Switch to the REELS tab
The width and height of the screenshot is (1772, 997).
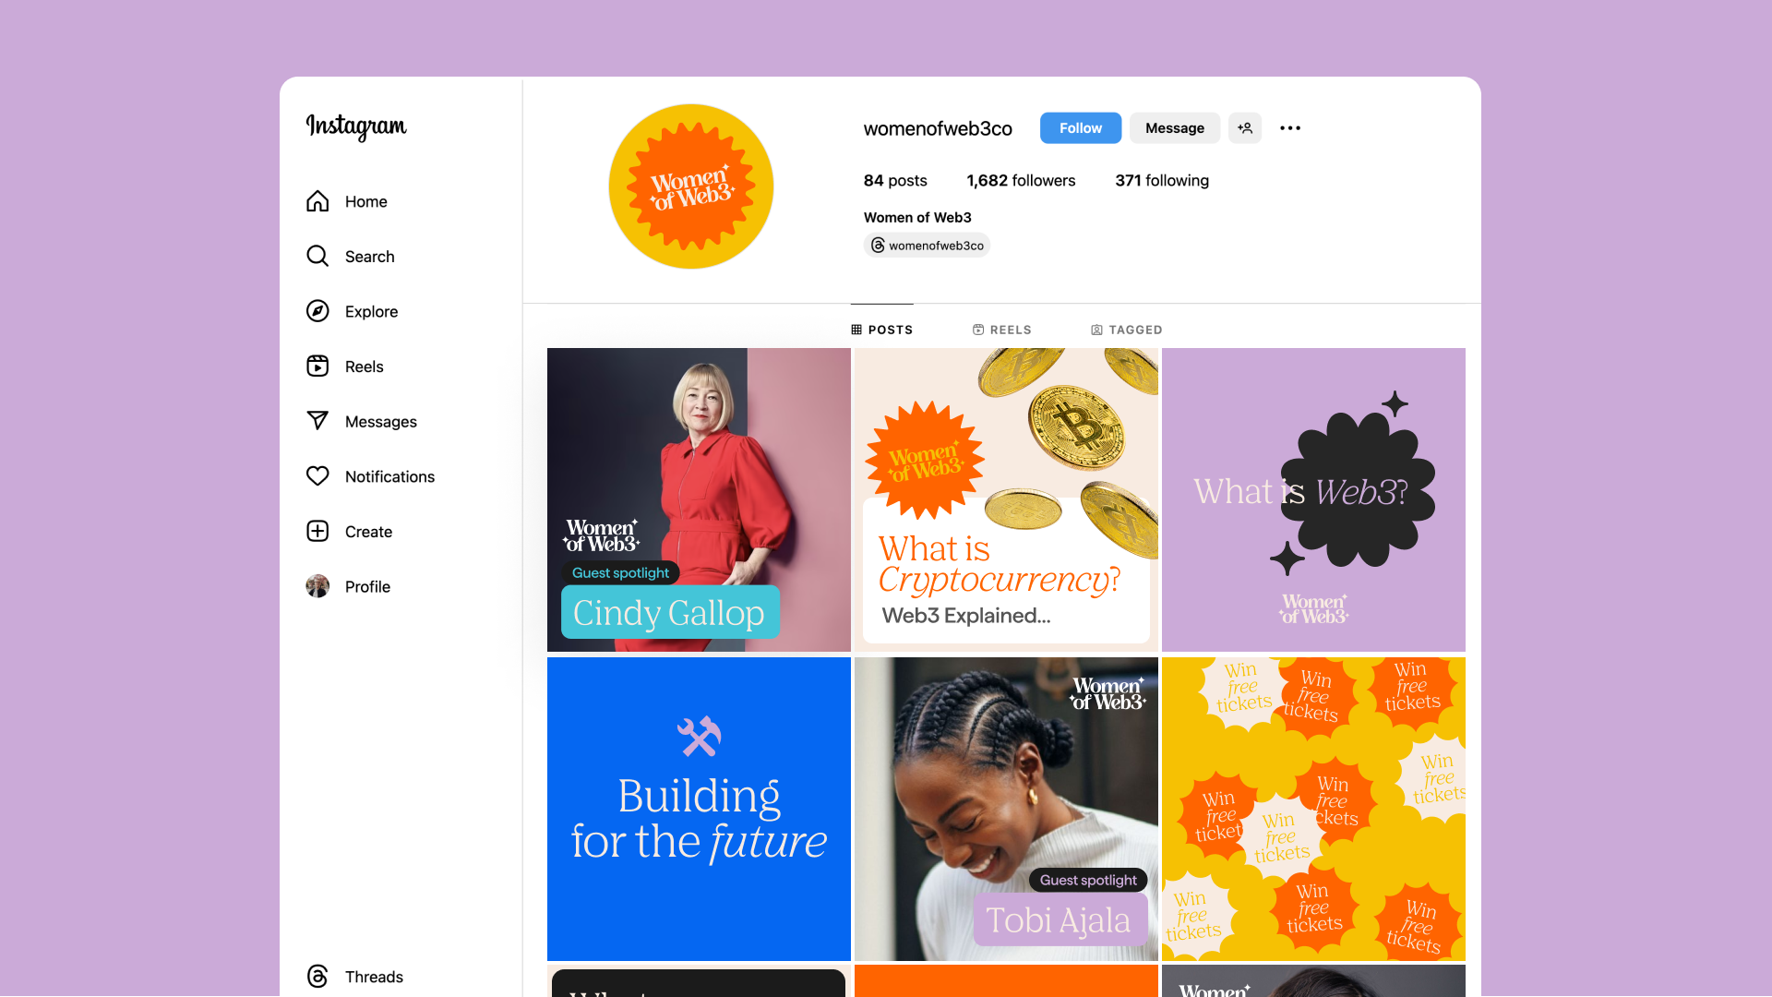[x=1002, y=330]
